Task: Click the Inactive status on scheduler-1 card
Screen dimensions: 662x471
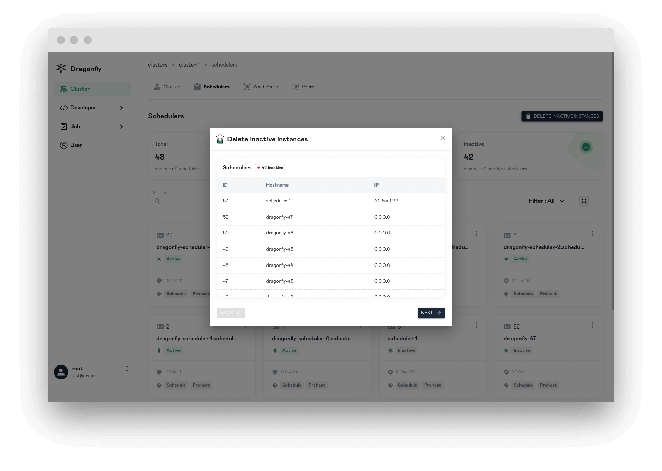Action: [x=406, y=351]
